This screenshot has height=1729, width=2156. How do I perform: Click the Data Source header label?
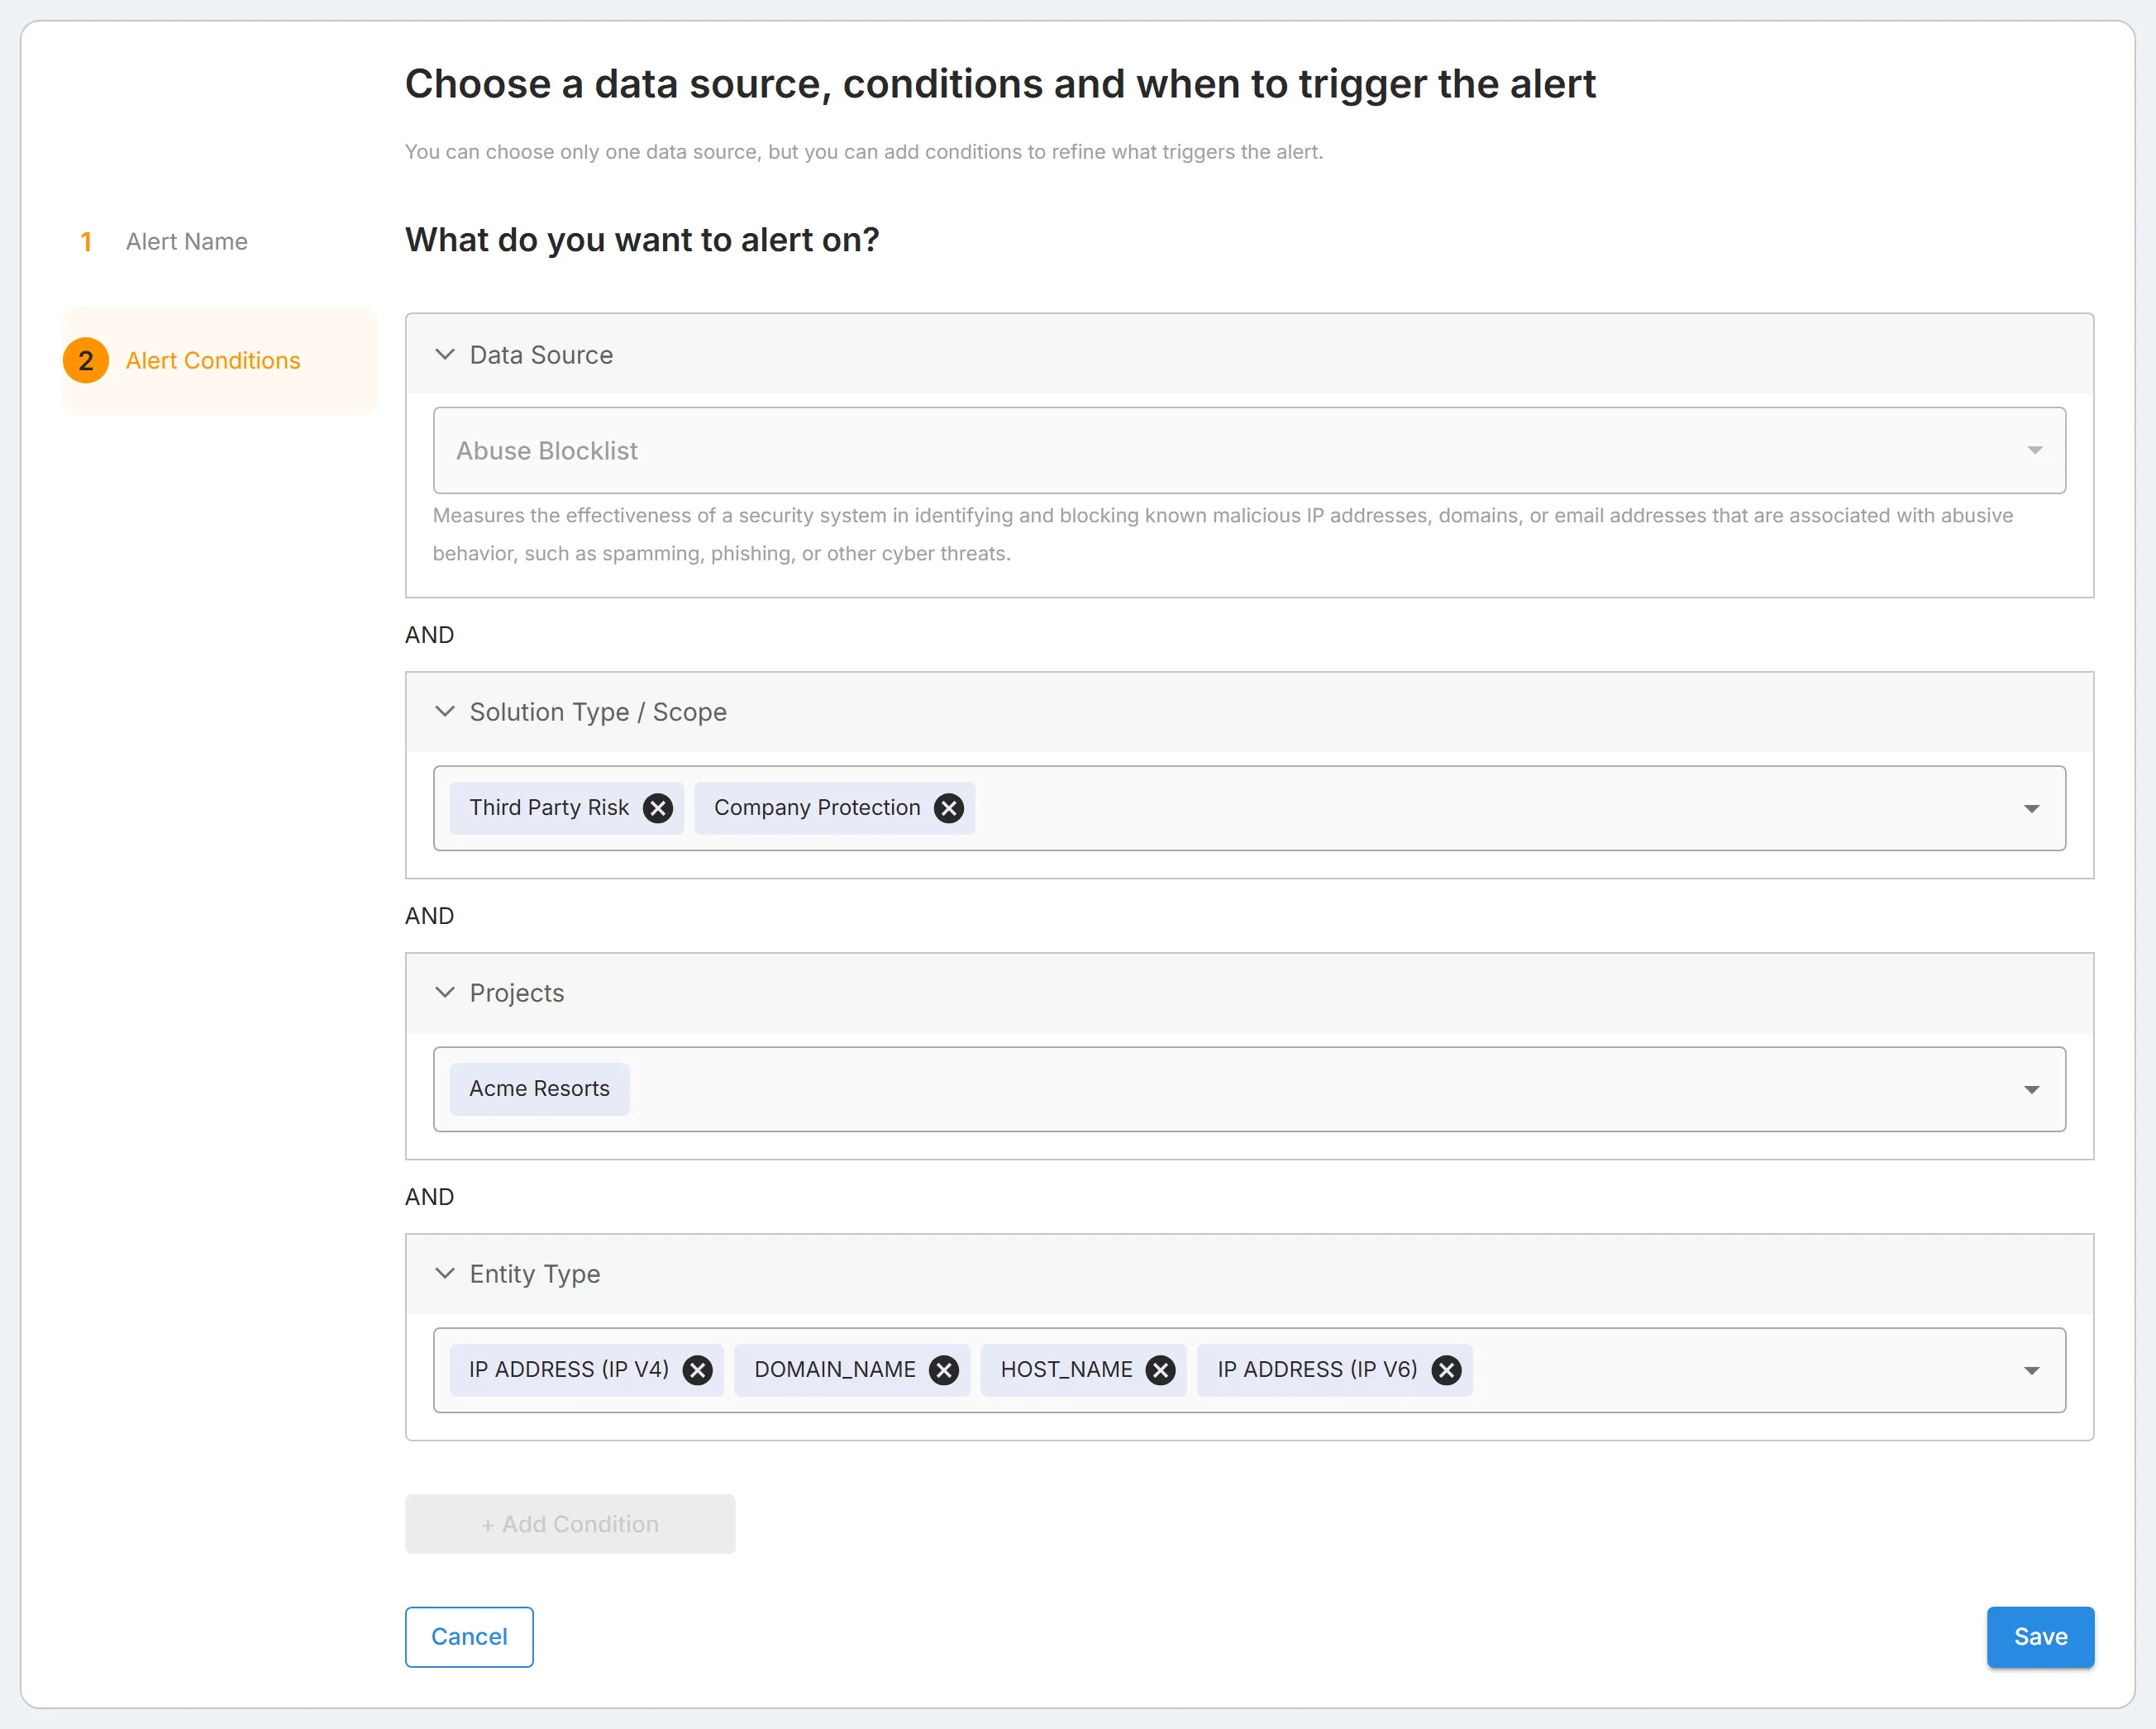click(541, 355)
